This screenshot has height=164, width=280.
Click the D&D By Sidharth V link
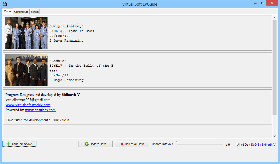click(x=263, y=145)
